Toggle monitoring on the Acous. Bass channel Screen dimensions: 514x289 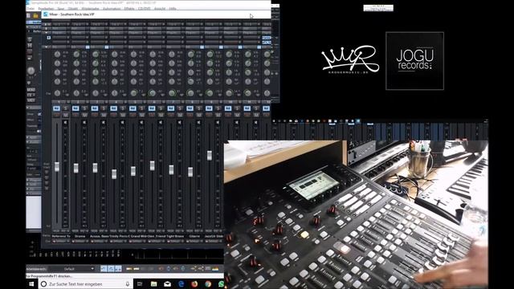tap(104, 115)
